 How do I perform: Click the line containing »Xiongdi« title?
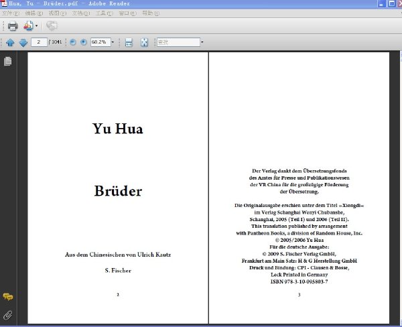pos(299,206)
